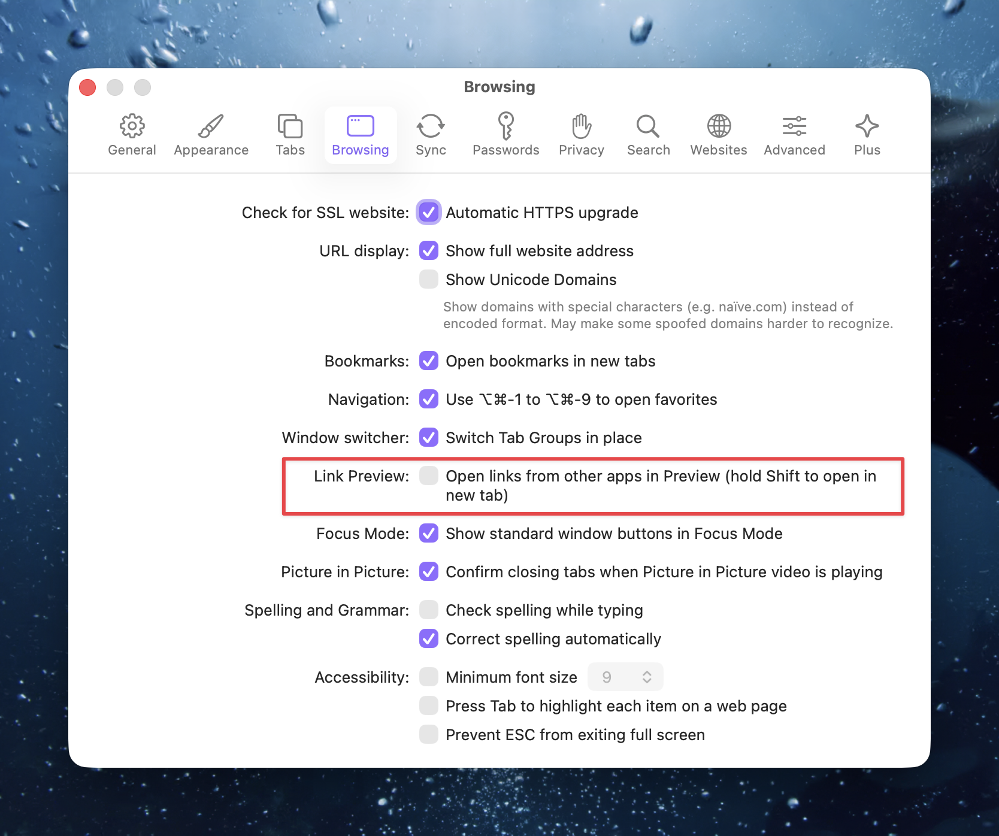This screenshot has width=999, height=836.
Task: Open the Privacy hand icon
Action: click(581, 126)
